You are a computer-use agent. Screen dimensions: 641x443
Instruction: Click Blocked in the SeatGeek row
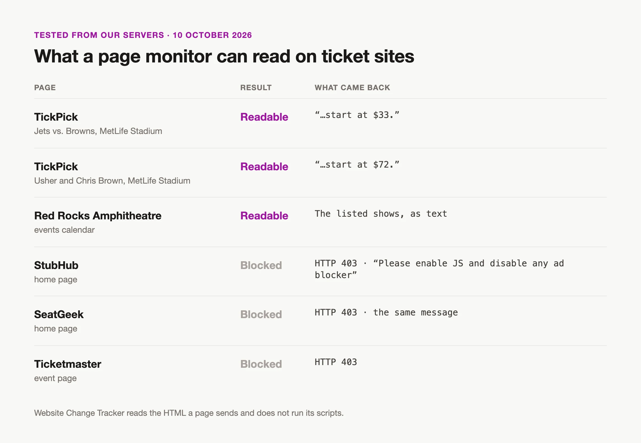261,314
